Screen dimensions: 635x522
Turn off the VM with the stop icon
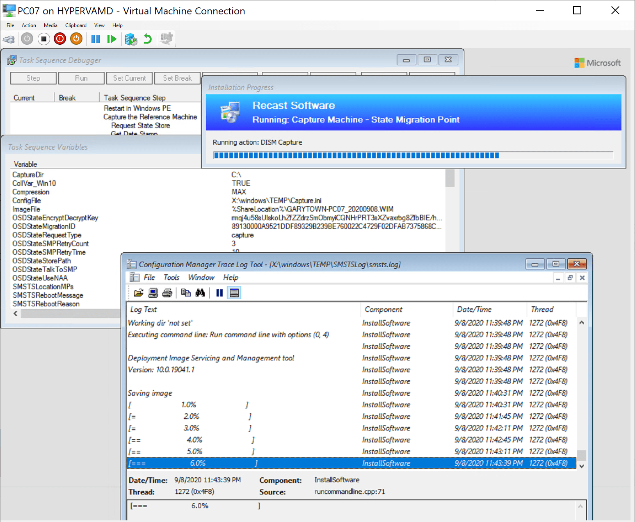43,39
